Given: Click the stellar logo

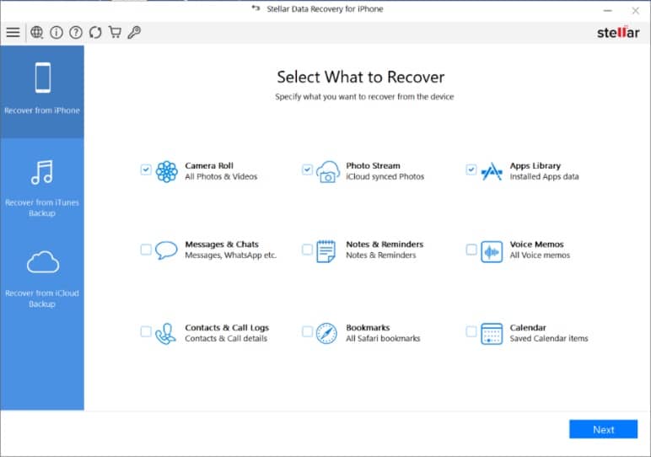Looking at the screenshot, I should pyautogui.click(x=618, y=32).
